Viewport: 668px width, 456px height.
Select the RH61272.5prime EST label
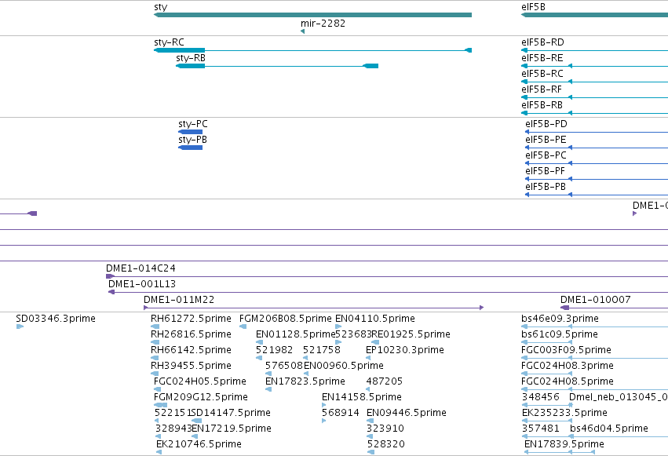pos(191,319)
